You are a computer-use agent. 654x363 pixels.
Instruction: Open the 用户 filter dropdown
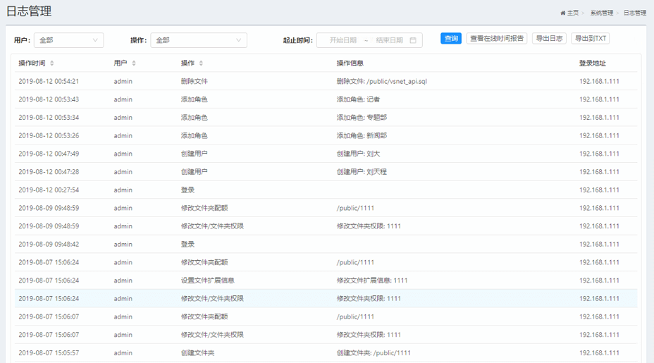pos(68,40)
